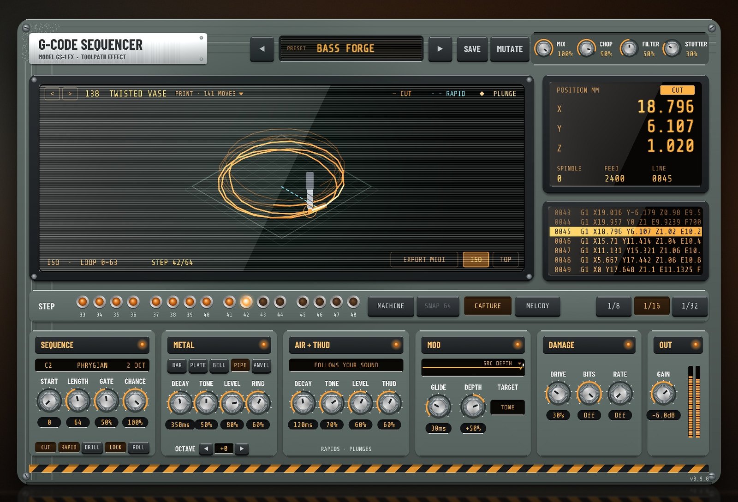738x502 pixels.
Task: Select G-code line 0047
Action: pyautogui.click(x=625, y=251)
